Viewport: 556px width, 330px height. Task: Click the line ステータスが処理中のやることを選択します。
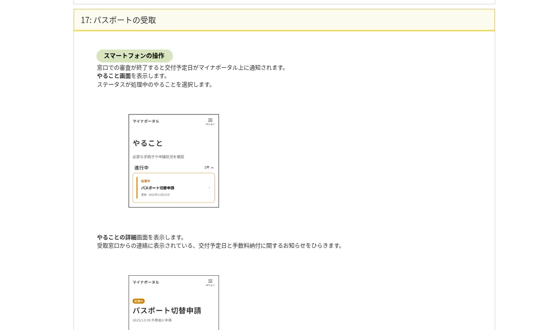pos(156,84)
